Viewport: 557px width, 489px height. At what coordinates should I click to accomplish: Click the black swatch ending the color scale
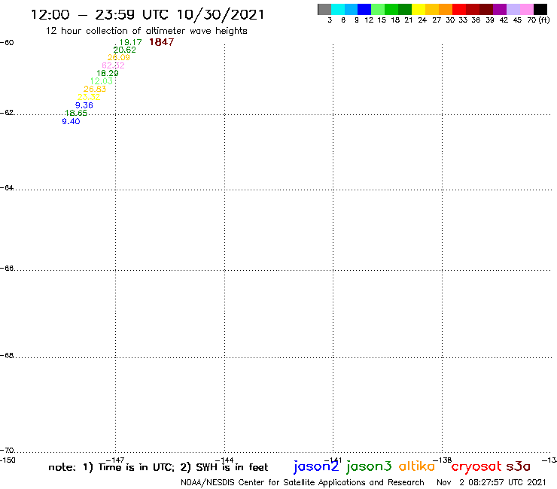tap(540, 9)
